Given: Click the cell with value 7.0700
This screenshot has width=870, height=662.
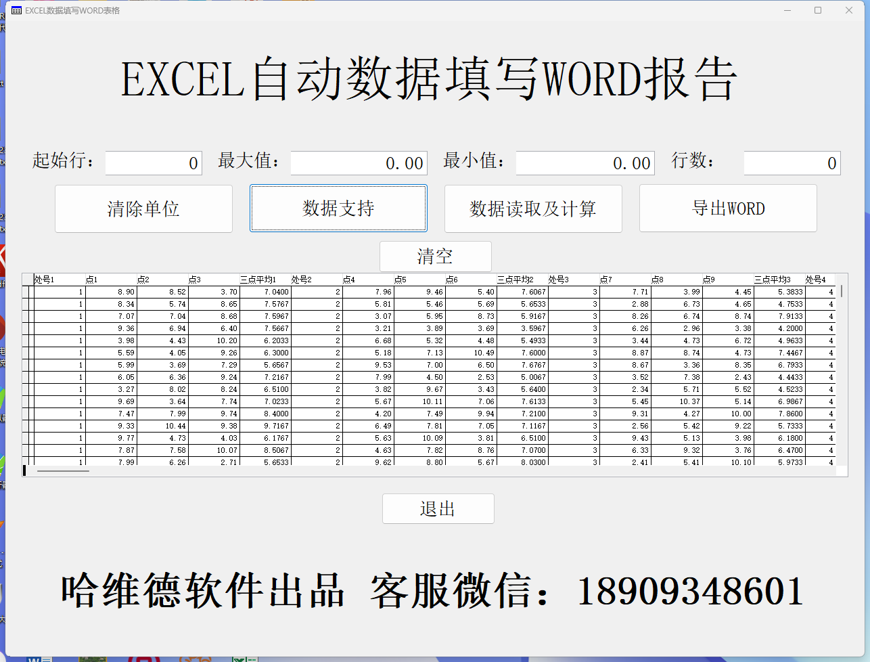Looking at the screenshot, I should coord(522,450).
